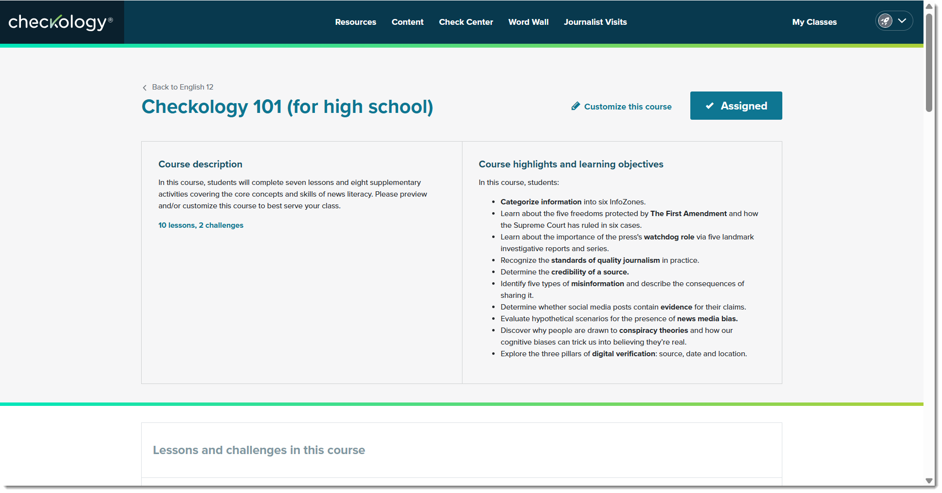
Task: Click the Checkology logo
Action: (61, 22)
